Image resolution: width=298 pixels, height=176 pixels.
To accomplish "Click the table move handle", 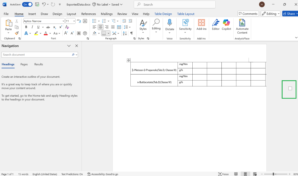I will pos(129,60).
